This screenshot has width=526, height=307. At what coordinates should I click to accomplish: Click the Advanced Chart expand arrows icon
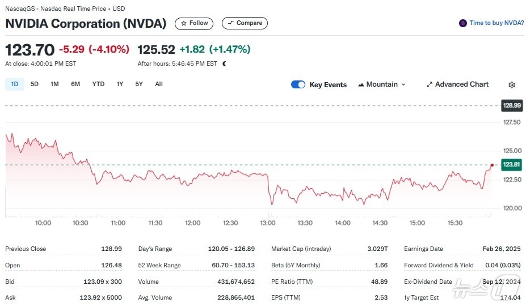[430, 84]
